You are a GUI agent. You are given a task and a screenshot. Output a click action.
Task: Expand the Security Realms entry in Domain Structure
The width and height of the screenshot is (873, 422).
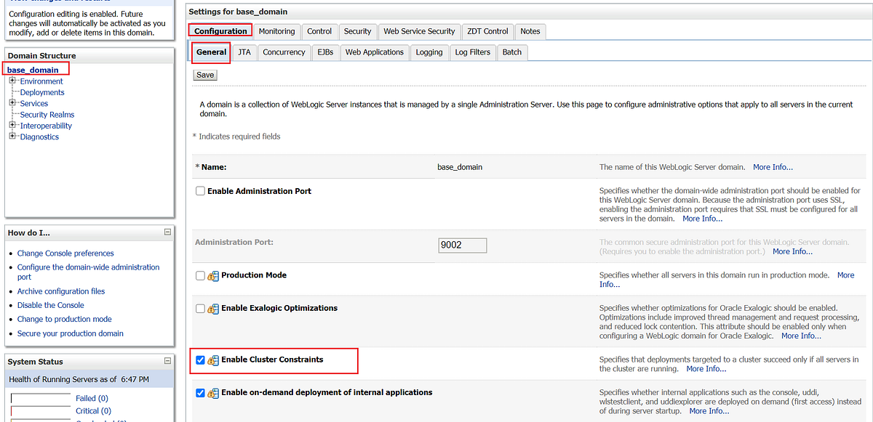(x=46, y=114)
